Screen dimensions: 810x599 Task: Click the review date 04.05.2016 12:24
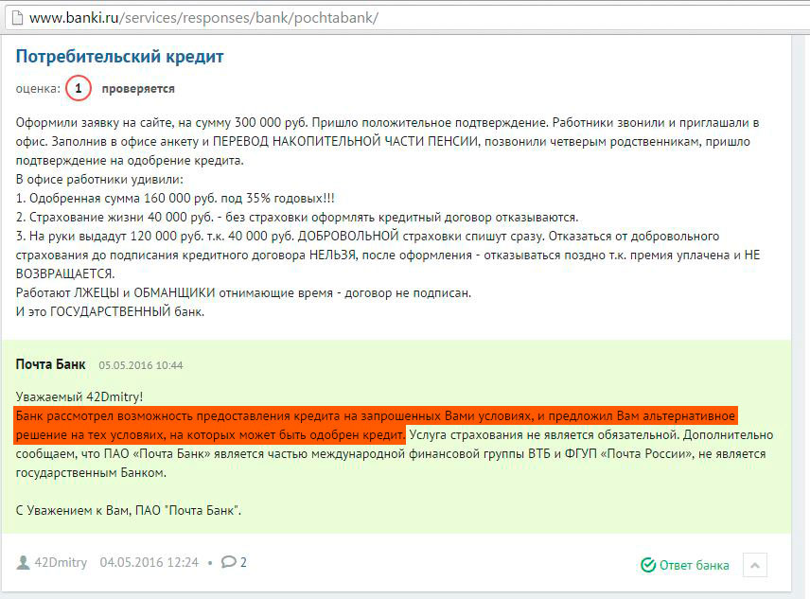[x=149, y=562]
